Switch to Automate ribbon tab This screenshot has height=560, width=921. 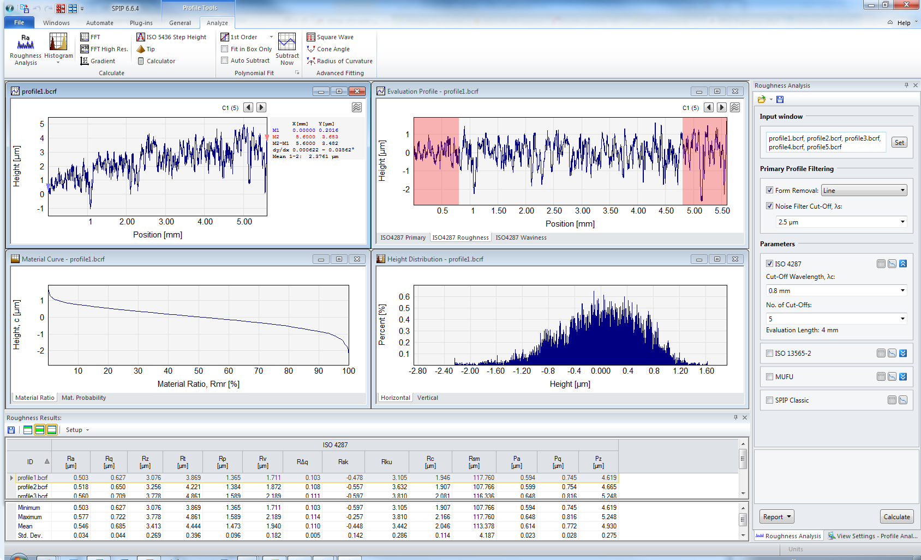(x=100, y=23)
